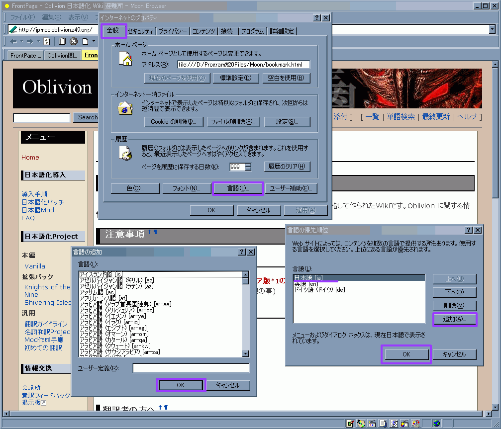
Task: Click the new blank page icon
Action: [85, 41]
